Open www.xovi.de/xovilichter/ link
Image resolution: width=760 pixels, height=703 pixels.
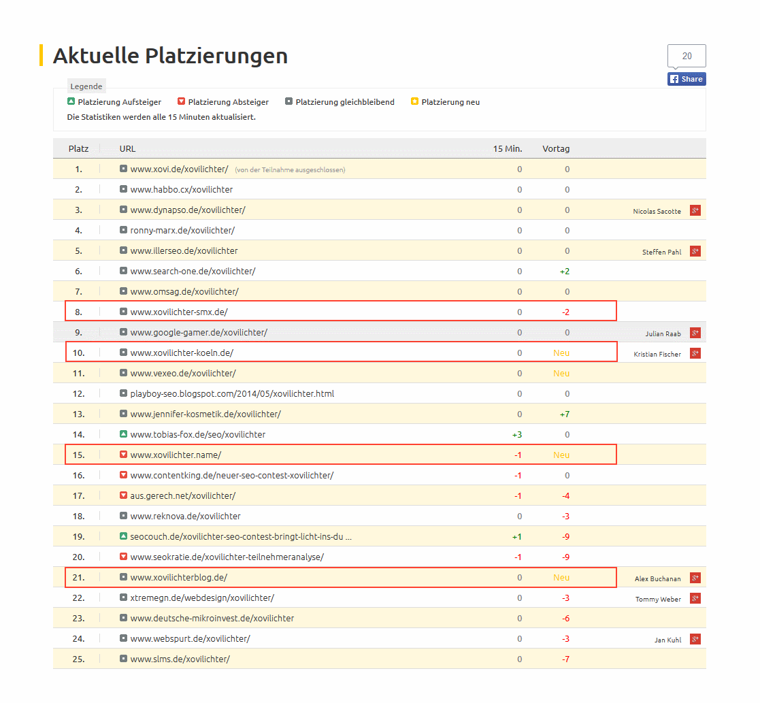coord(180,169)
